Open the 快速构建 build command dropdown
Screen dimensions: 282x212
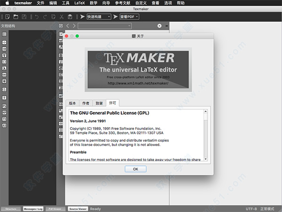[x=99, y=17]
